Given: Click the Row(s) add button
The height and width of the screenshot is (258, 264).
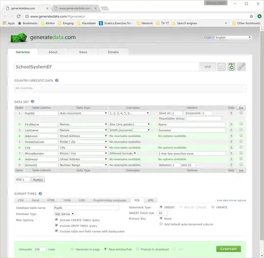Looking at the screenshot, I should 38,179.
